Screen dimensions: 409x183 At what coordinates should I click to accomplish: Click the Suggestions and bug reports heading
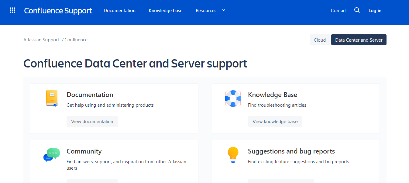291,151
